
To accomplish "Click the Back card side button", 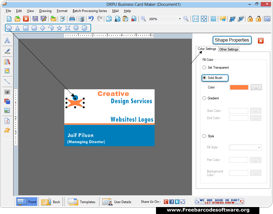I will (51, 202).
